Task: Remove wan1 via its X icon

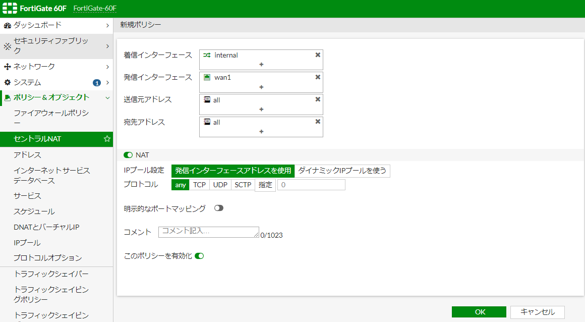Action: click(x=317, y=77)
